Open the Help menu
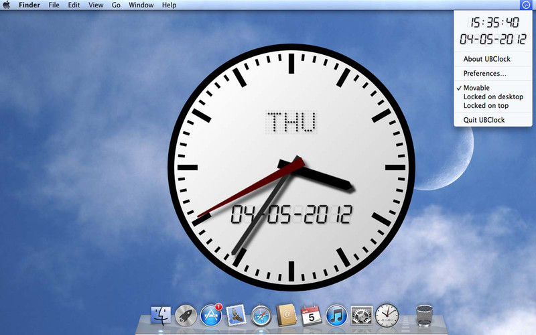536x335 pixels. coord(170,5)
